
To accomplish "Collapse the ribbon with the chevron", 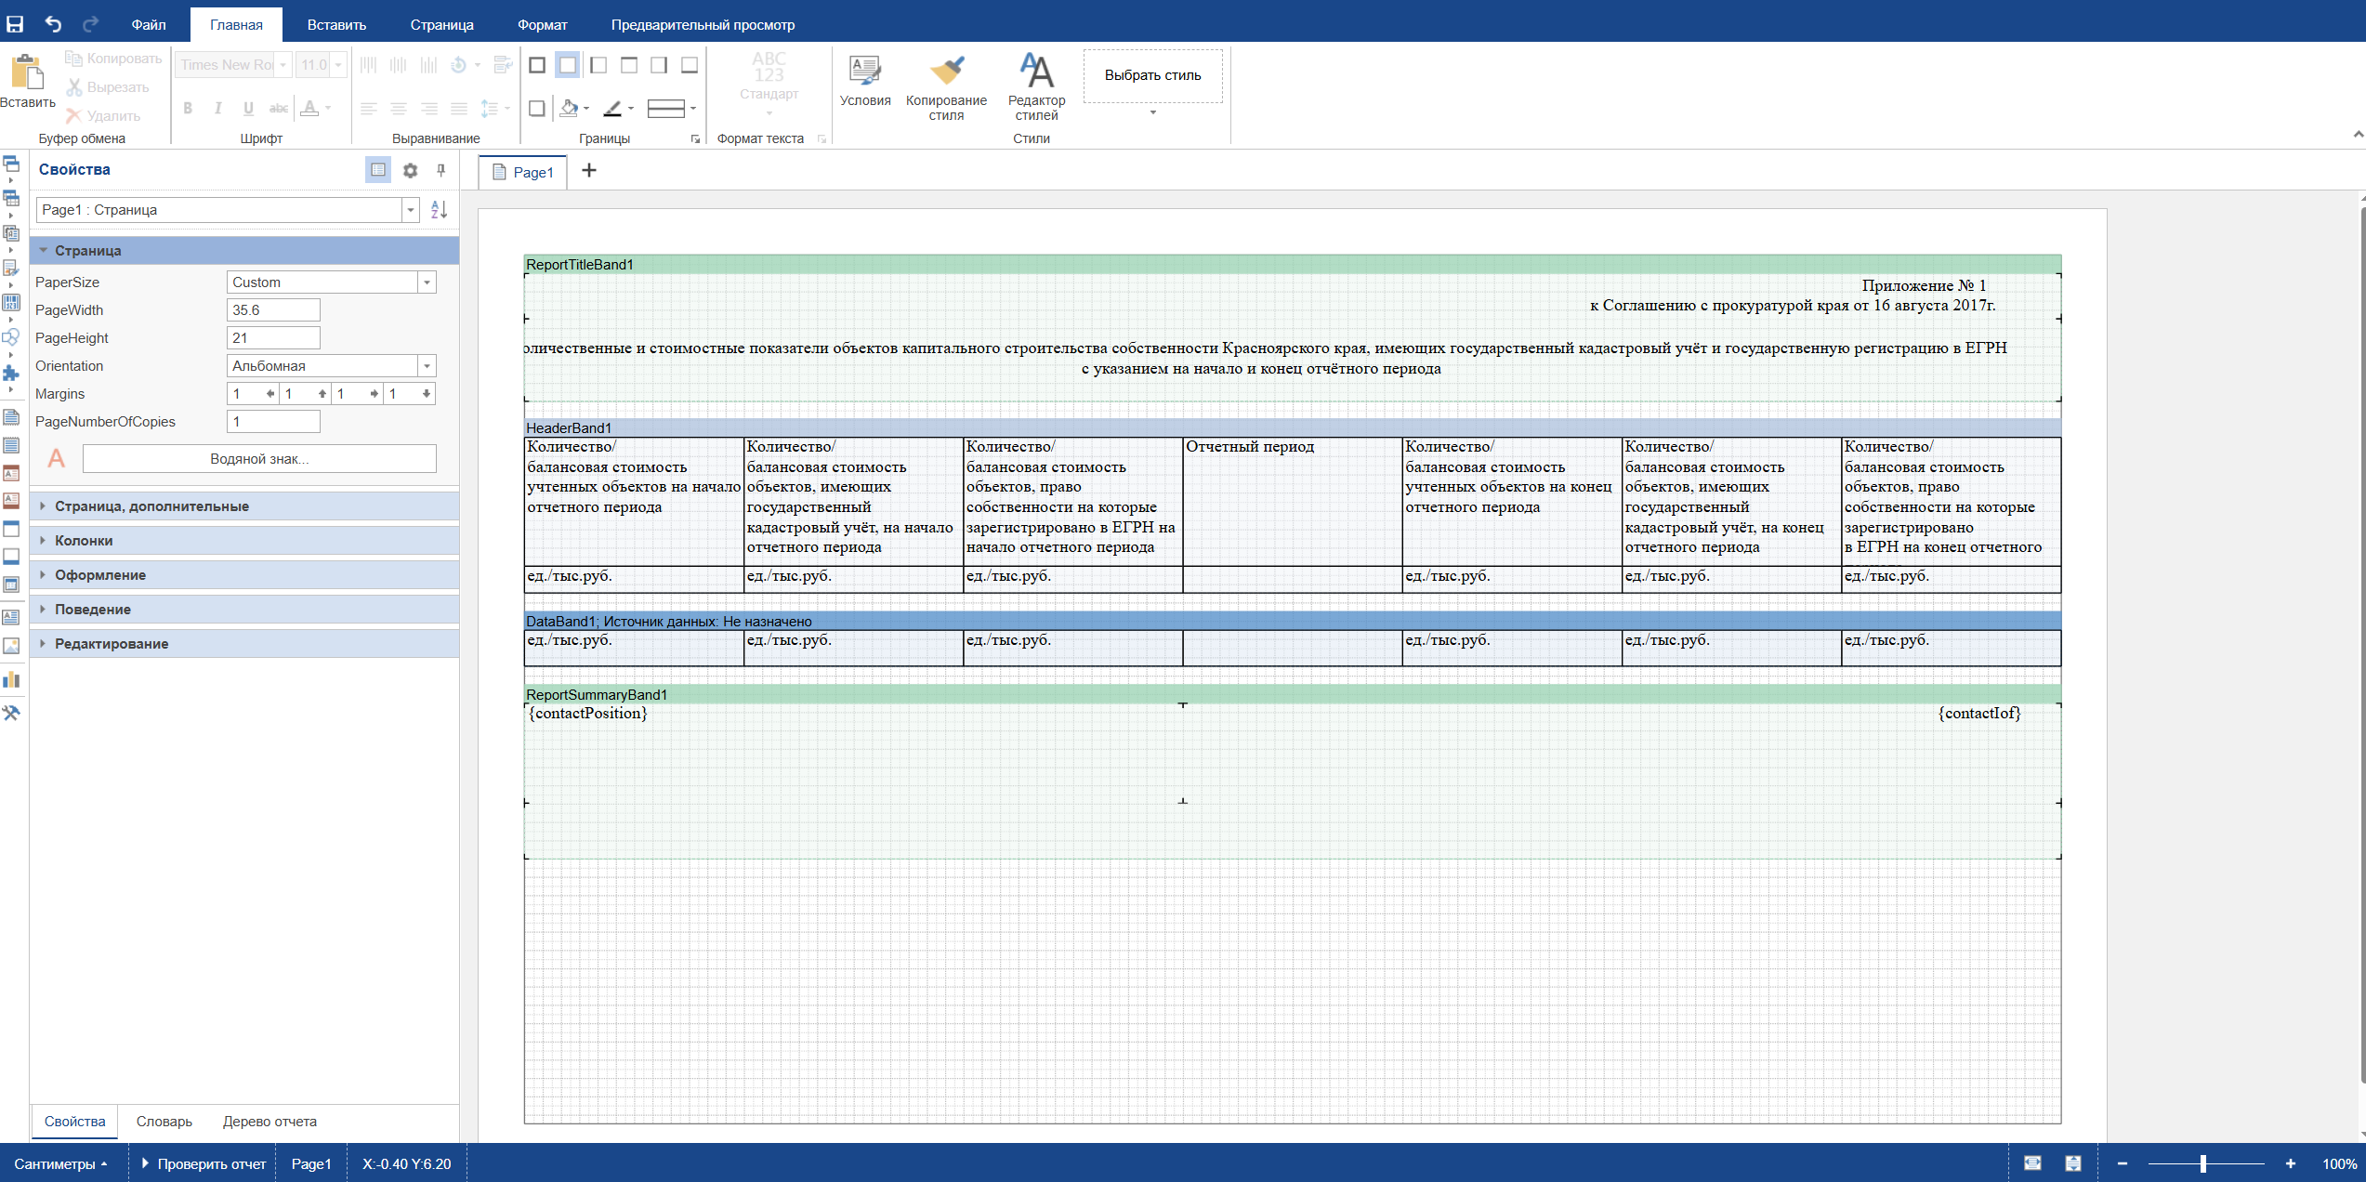I will pos(2359,135).
